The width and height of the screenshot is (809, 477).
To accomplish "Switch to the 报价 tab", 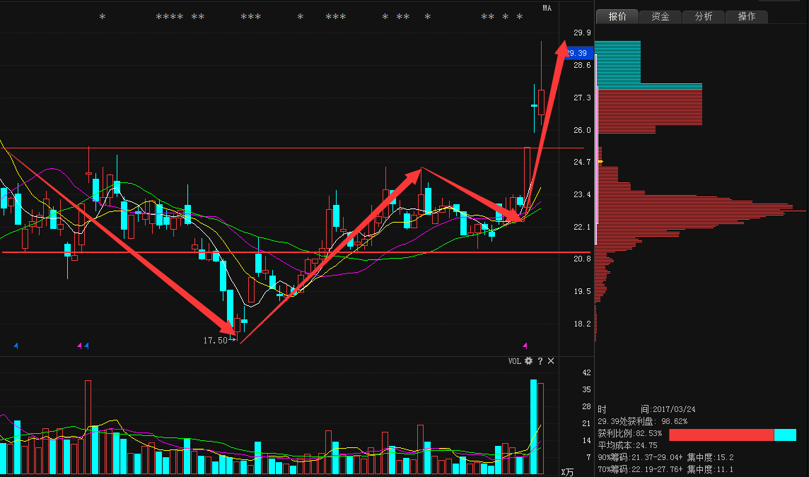I will tap(617, 16).
